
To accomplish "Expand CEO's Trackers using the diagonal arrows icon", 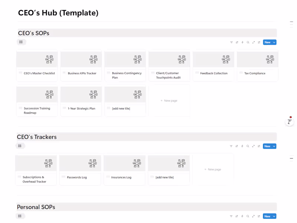I will [253, 146].
